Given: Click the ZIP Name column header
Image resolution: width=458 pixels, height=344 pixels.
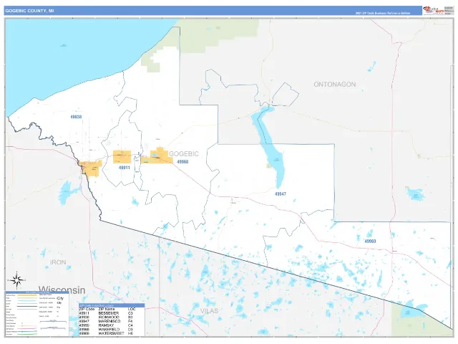Looking at the screenshot, I should click(x=107, y=309).
